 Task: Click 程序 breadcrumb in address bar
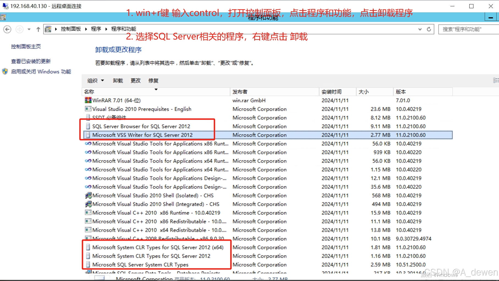coord(96,29)
